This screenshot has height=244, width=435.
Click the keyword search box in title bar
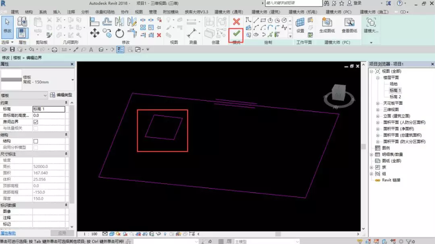click(294, 3)
